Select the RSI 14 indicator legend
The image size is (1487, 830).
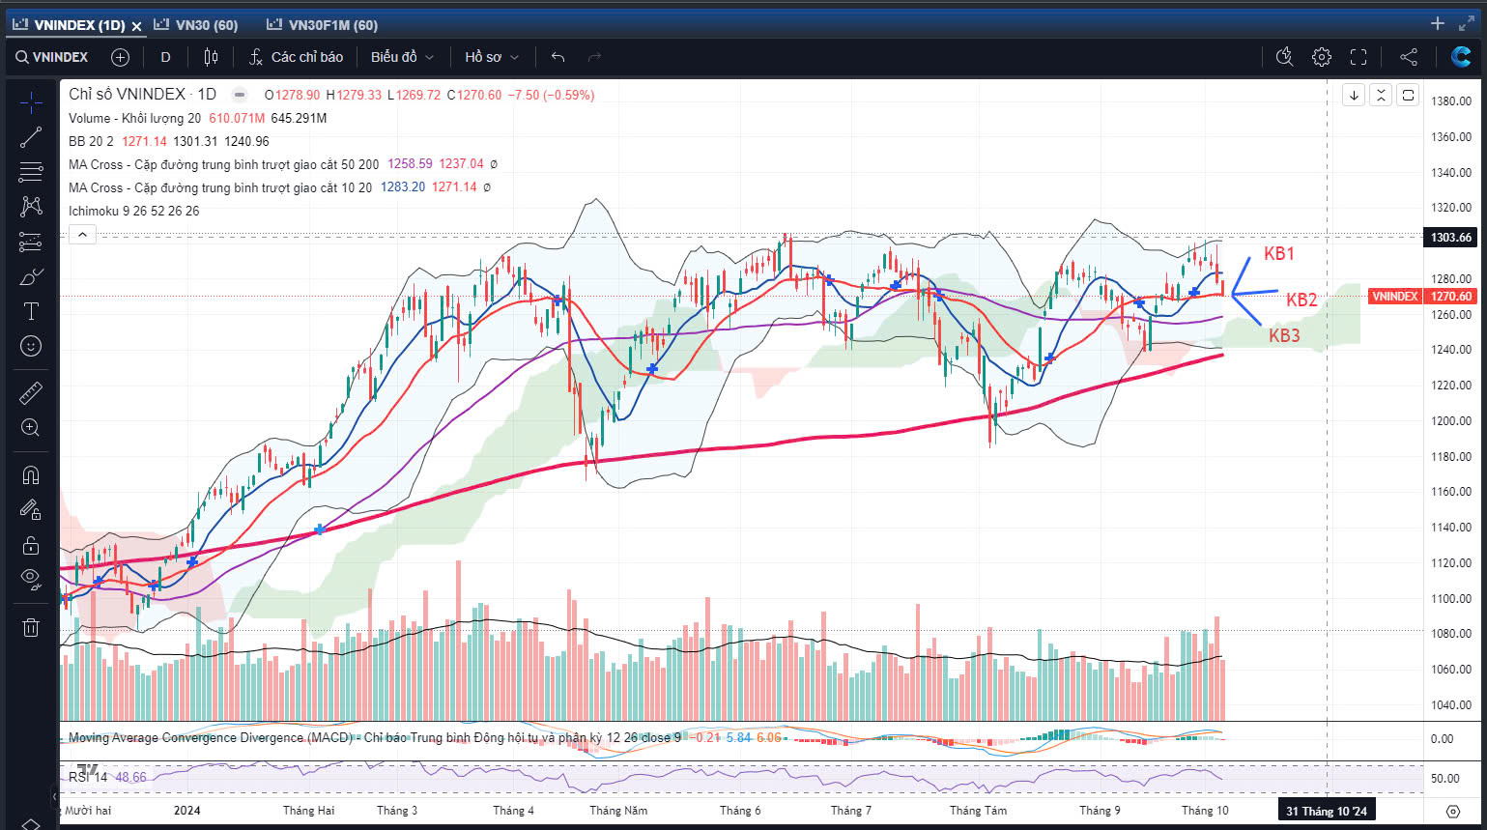88,777
